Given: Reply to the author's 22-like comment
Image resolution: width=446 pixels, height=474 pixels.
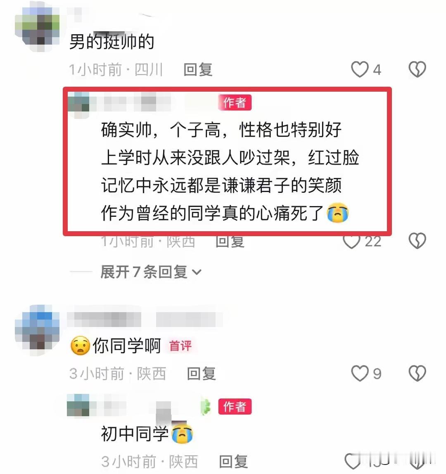Looking at the screenshot, I should (230, 242).
